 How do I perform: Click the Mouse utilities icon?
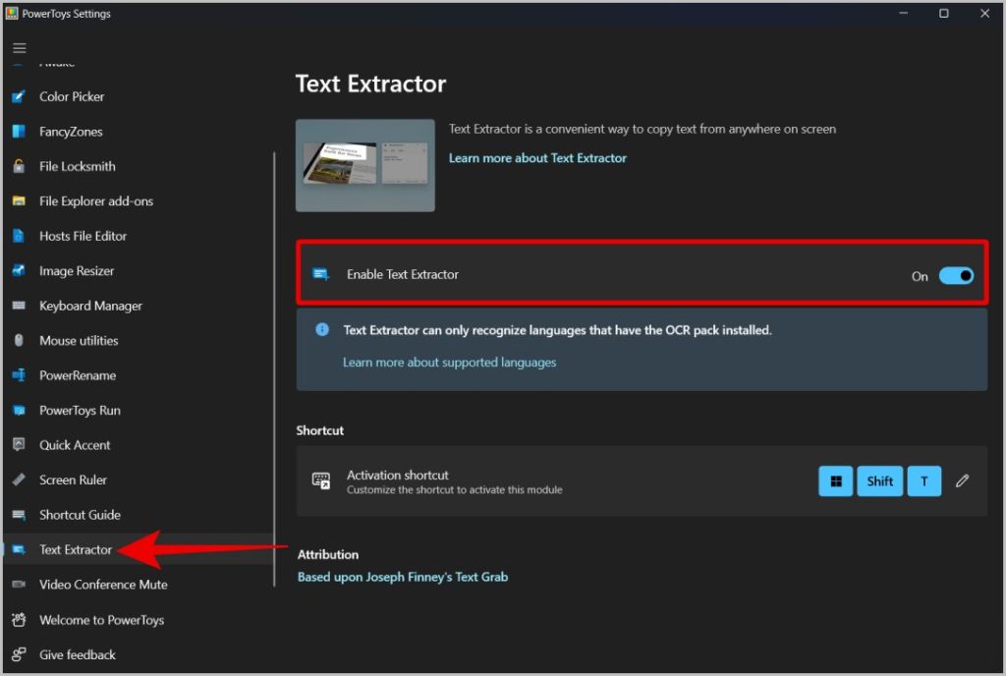pos(19,341)
